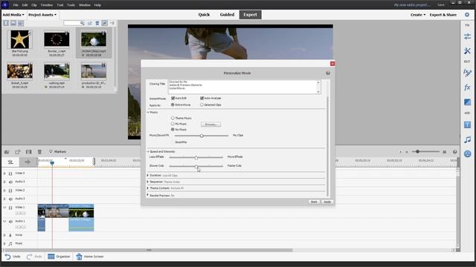The height and width of the screenshot is (267, 476).
Task: Open the Graphics smiley icon in right sidebar
Action: (467, 154)
